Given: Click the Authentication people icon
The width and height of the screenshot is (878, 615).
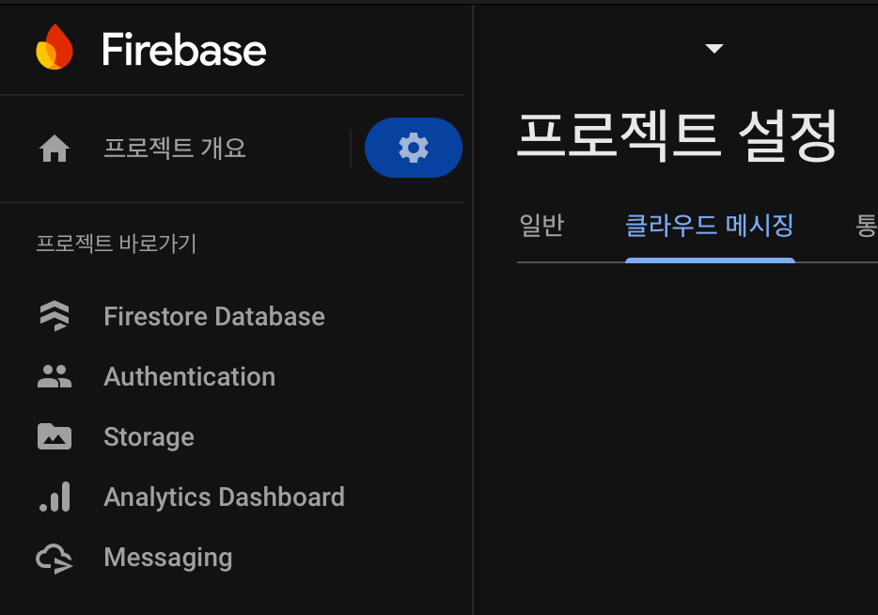Looking at the screenshot, I should click(55, 376).
